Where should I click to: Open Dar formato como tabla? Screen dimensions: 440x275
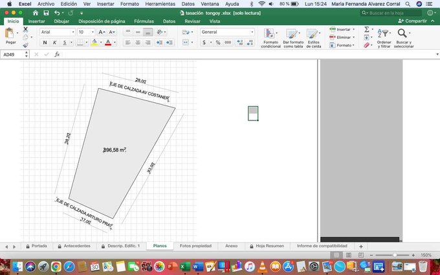(292, 34)
